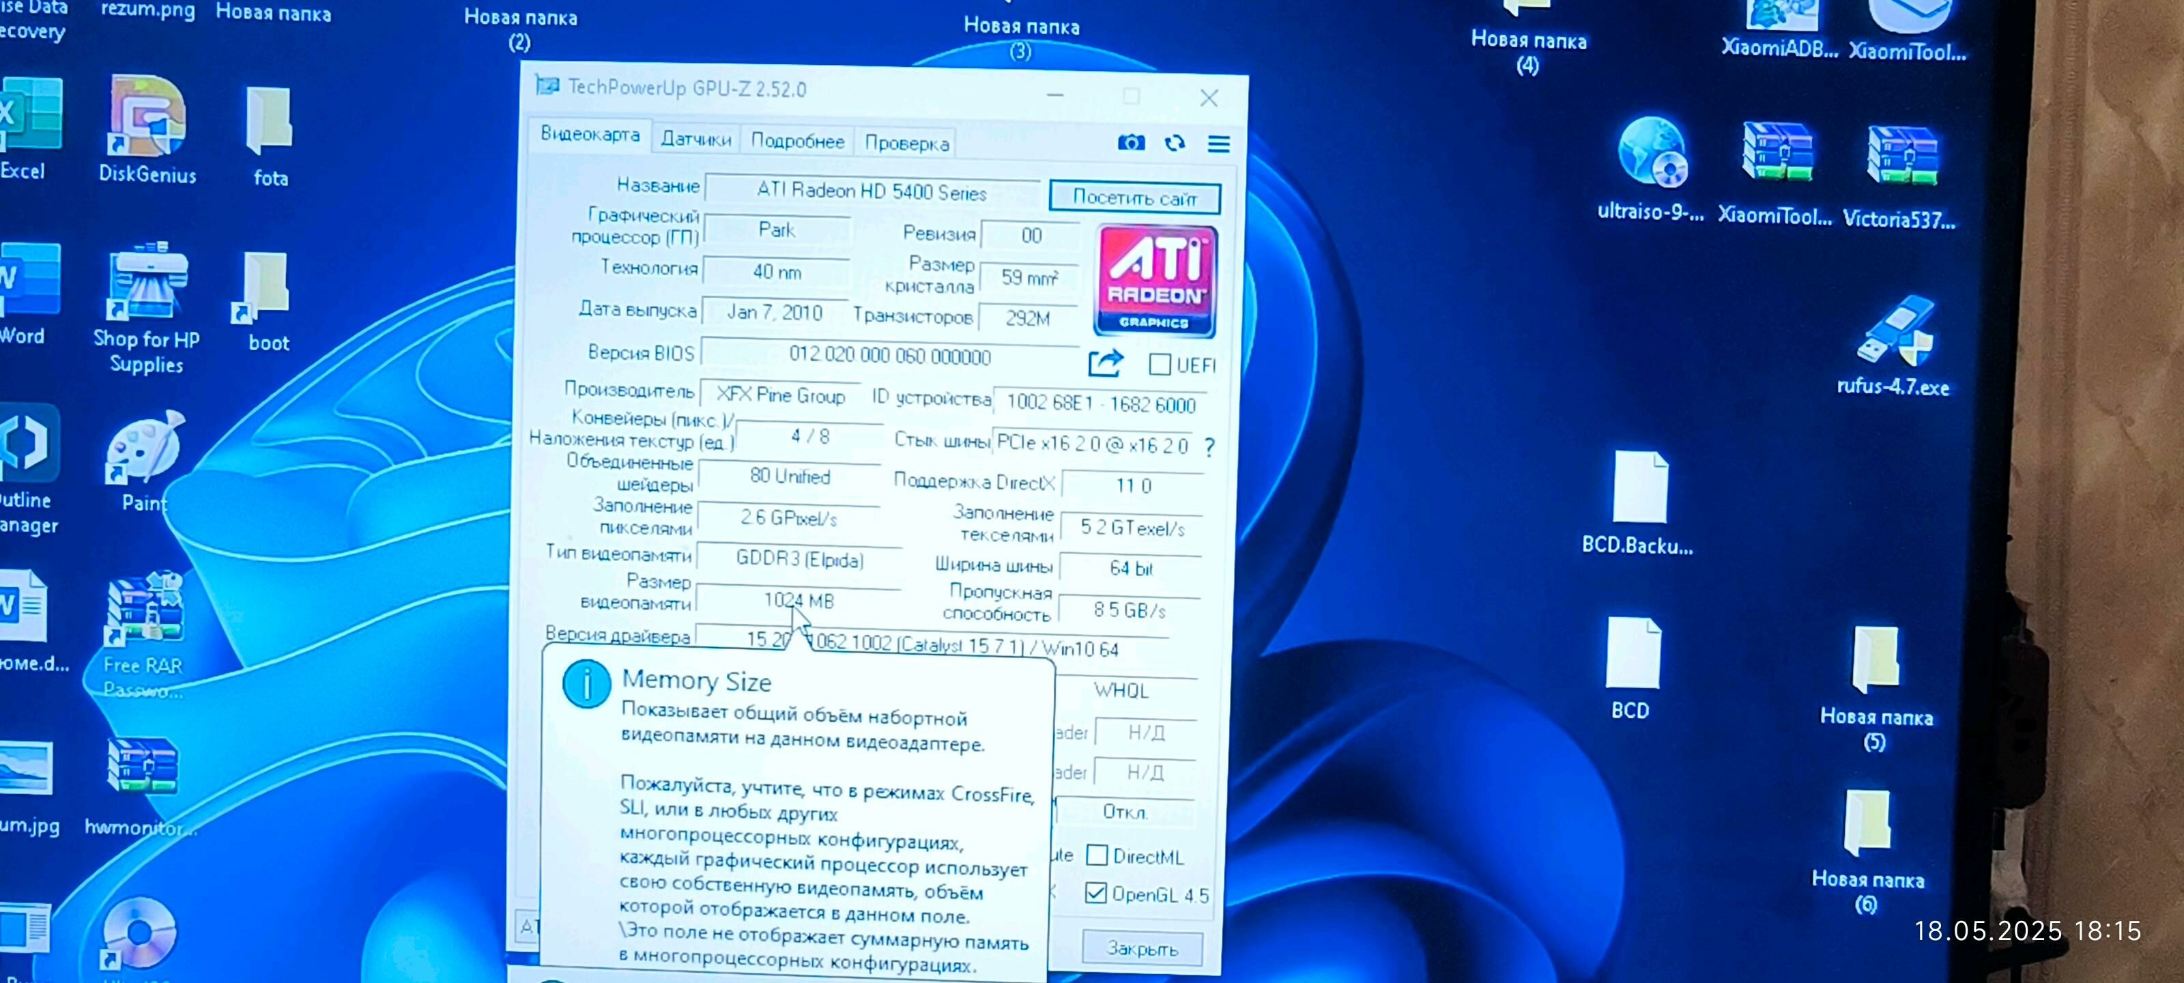Click the GPU-Z screenshot camera icon
This screenshot has height=983, width=2184.
click(1130, 143)
